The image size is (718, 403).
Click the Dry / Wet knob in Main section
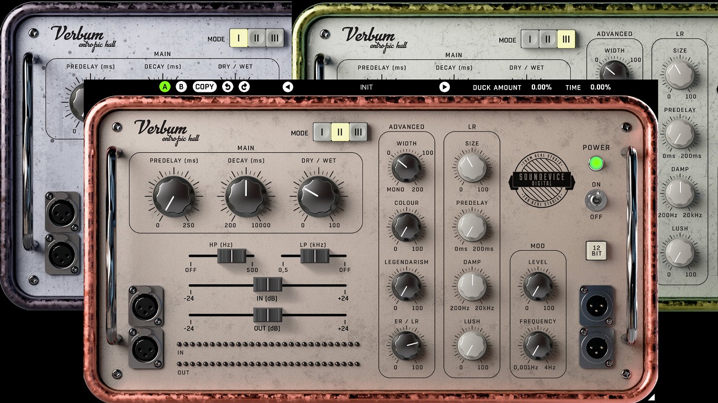coord(318,196)
